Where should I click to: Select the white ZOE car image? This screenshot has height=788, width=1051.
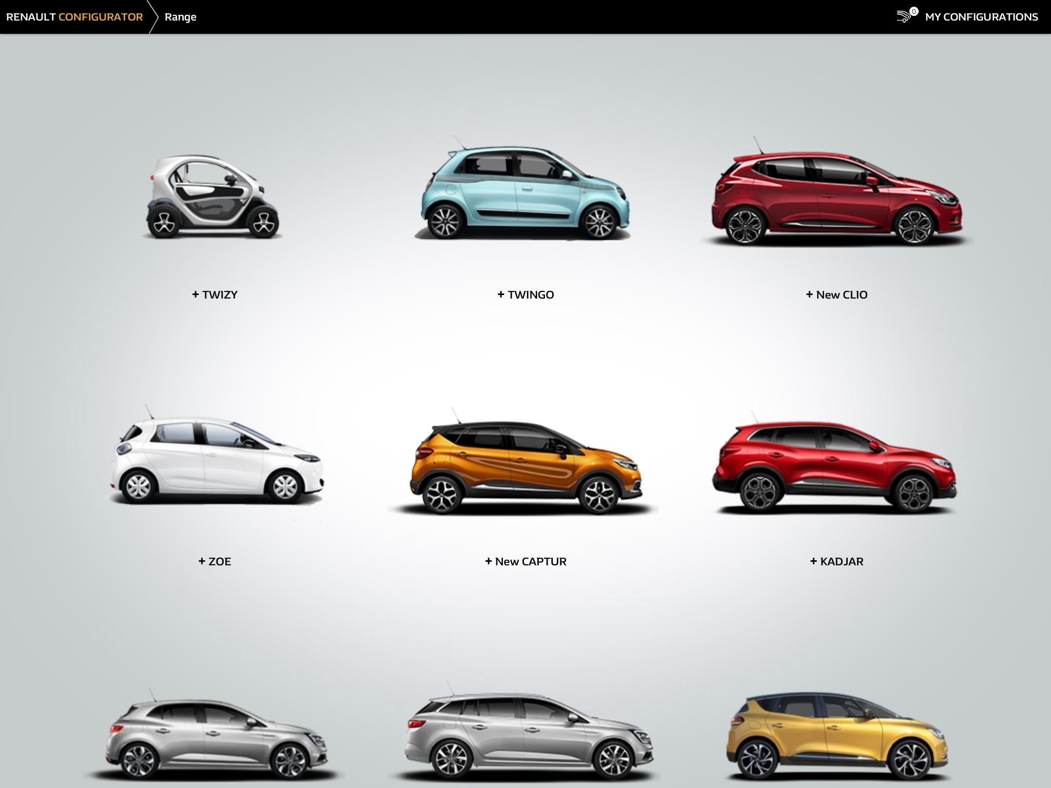point(216,455)
